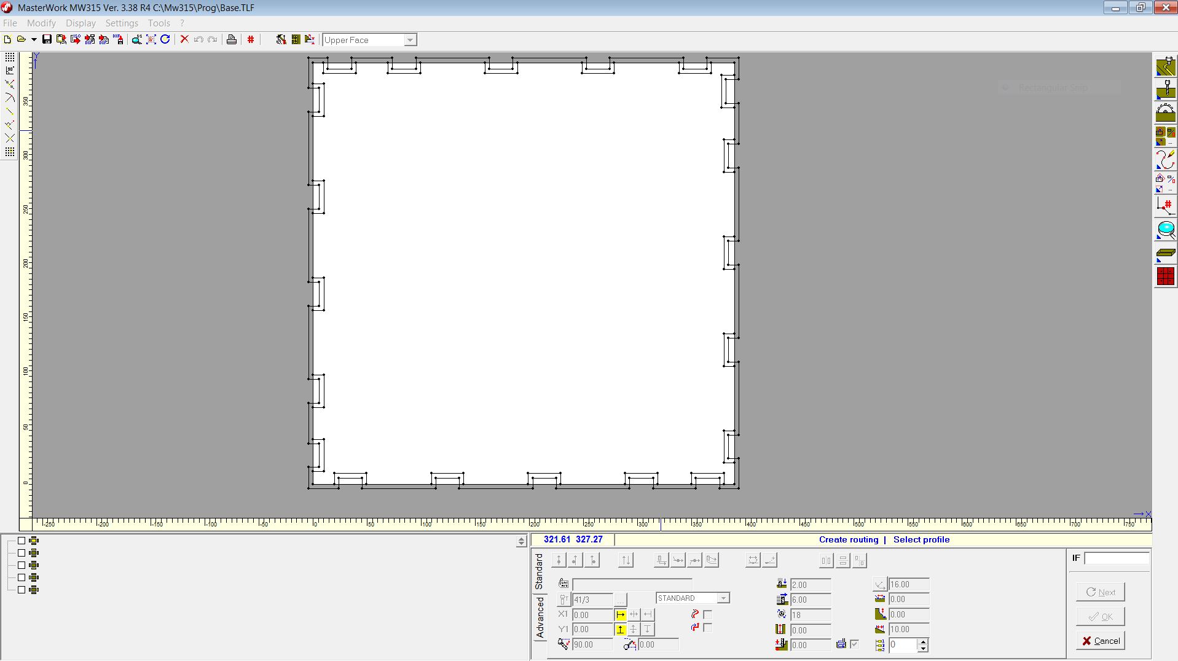Click the X1 coordinate field
This screenshot has width=1178, height=661.
592,614
